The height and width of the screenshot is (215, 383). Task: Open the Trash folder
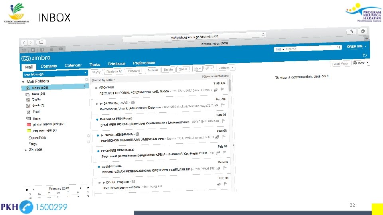click(x=37, y=111)
